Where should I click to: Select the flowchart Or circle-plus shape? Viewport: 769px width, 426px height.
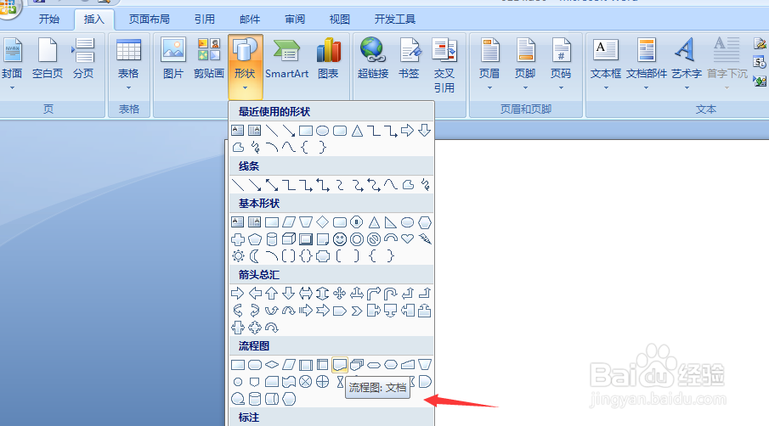click(323, 381)
